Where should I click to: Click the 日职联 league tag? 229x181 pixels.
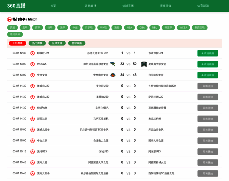(89, 28)
